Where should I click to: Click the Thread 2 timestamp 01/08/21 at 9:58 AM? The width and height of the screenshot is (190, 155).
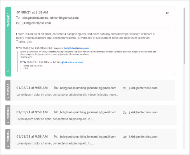(x=32, y=88)
